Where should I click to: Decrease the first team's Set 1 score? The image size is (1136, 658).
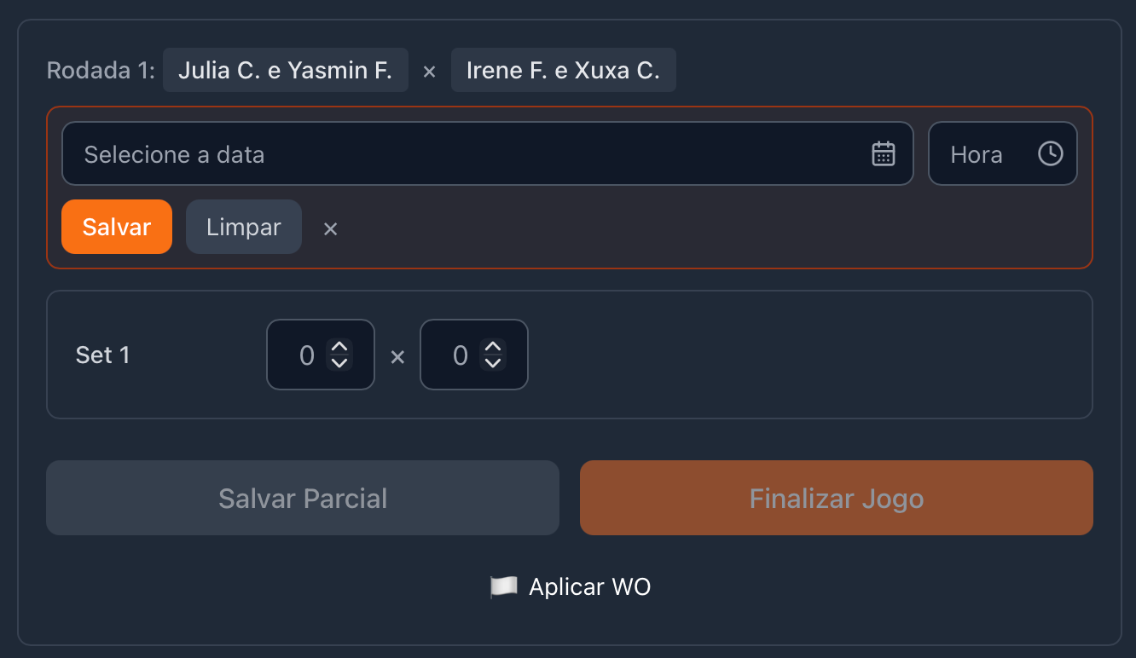click(339, 363)
